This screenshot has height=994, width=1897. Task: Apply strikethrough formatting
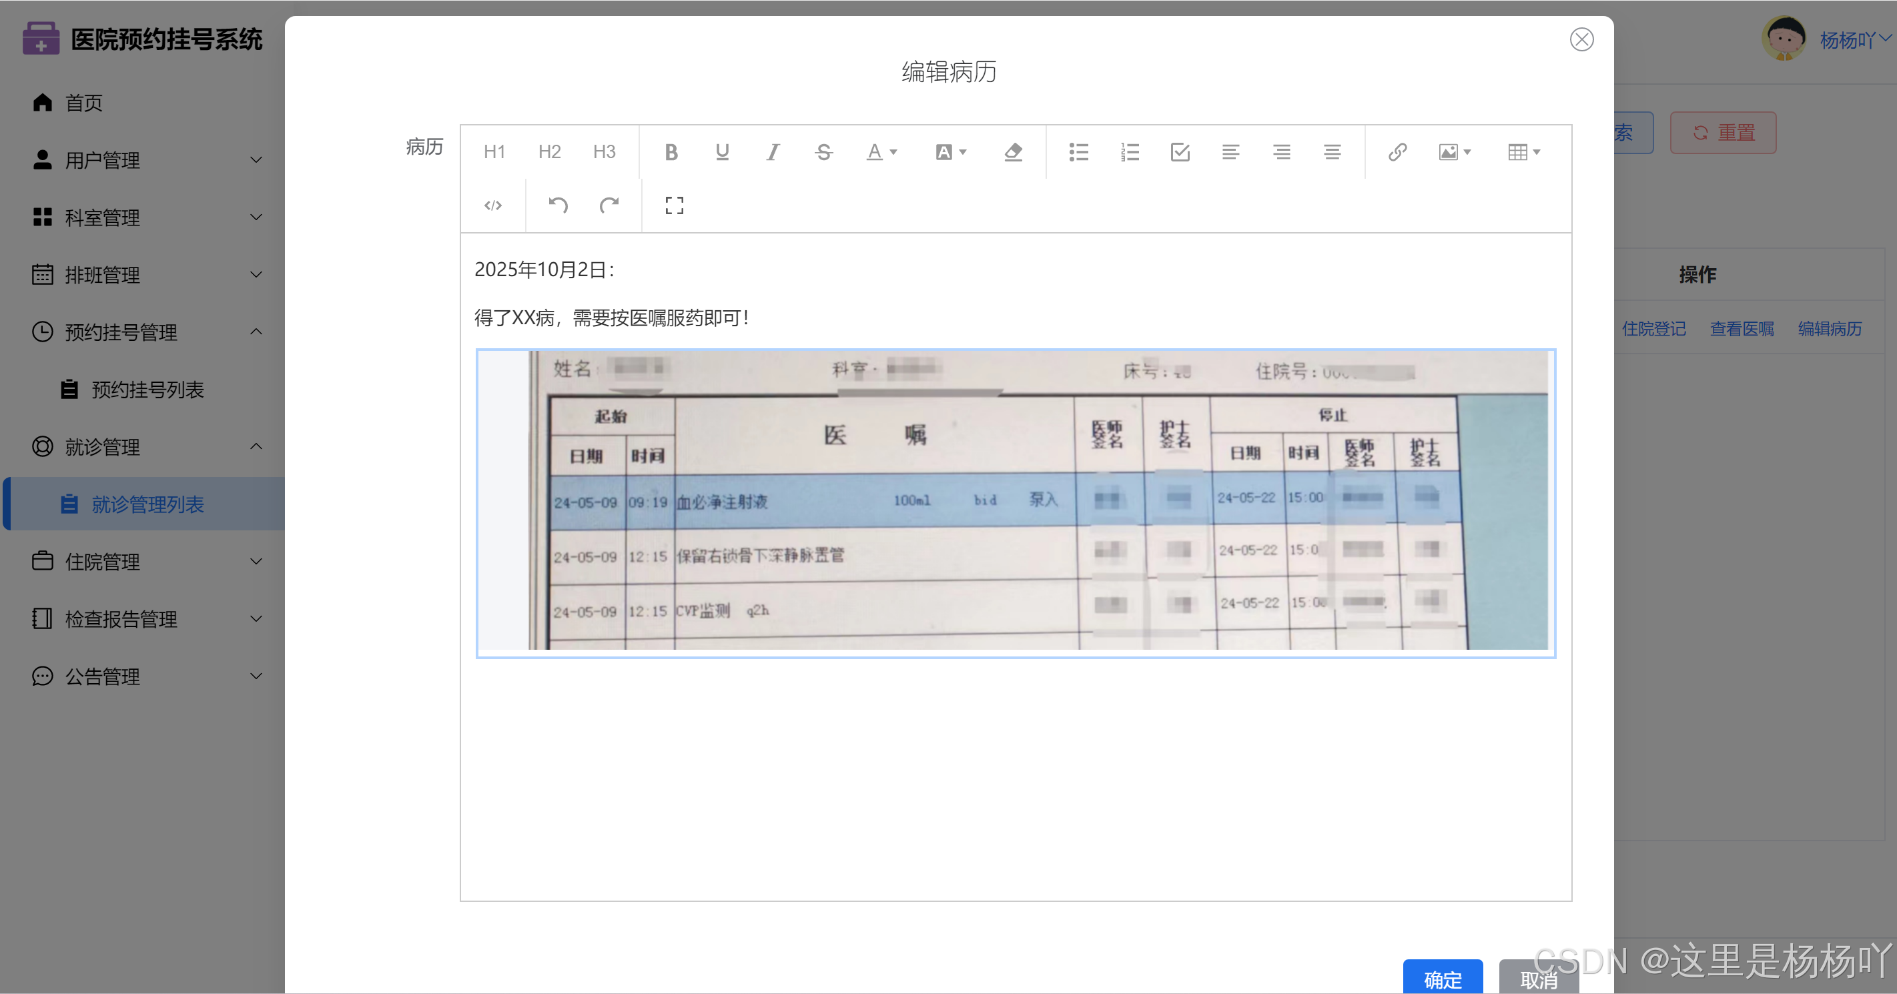(x=823, y=152)
